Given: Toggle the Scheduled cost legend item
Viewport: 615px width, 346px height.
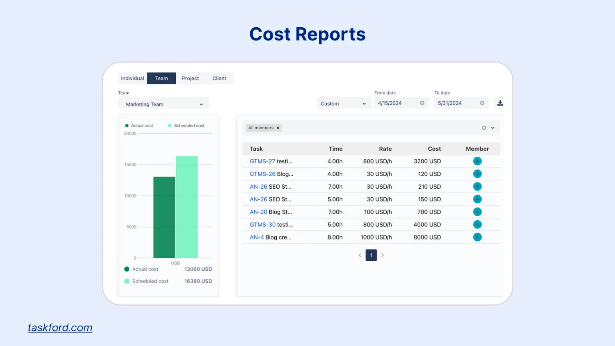Looking at the screenshot, I should 187,125.
